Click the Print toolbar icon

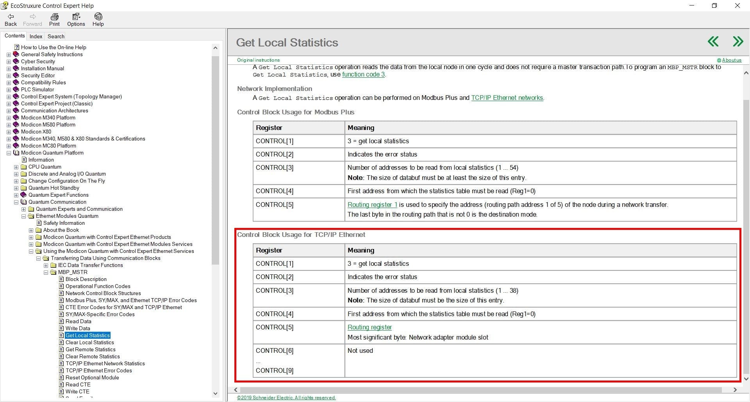coord(54,16)
